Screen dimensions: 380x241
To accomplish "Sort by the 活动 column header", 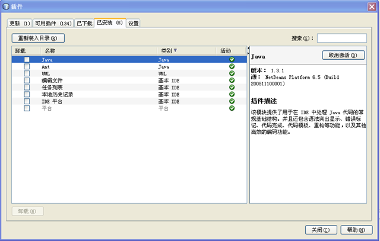I will tap(231, 51).
